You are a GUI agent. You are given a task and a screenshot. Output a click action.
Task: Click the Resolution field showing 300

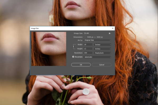pos(88,53)
